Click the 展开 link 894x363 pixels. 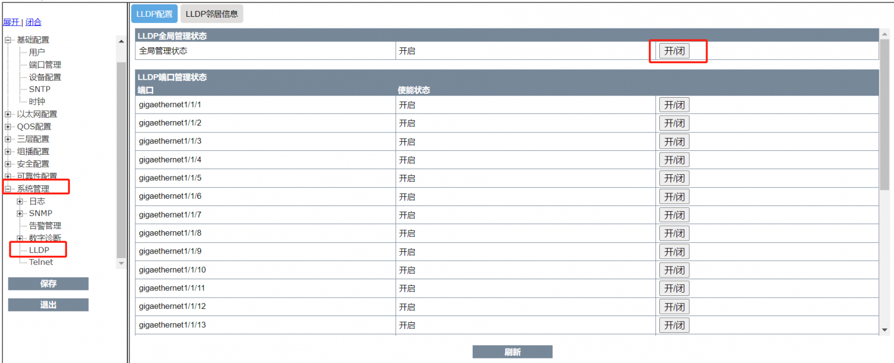11,22
